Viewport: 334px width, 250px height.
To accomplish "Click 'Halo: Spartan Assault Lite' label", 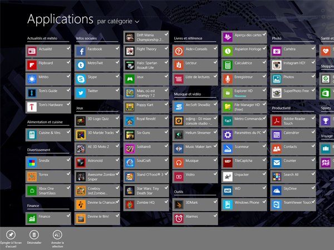I will pos(147,65).
